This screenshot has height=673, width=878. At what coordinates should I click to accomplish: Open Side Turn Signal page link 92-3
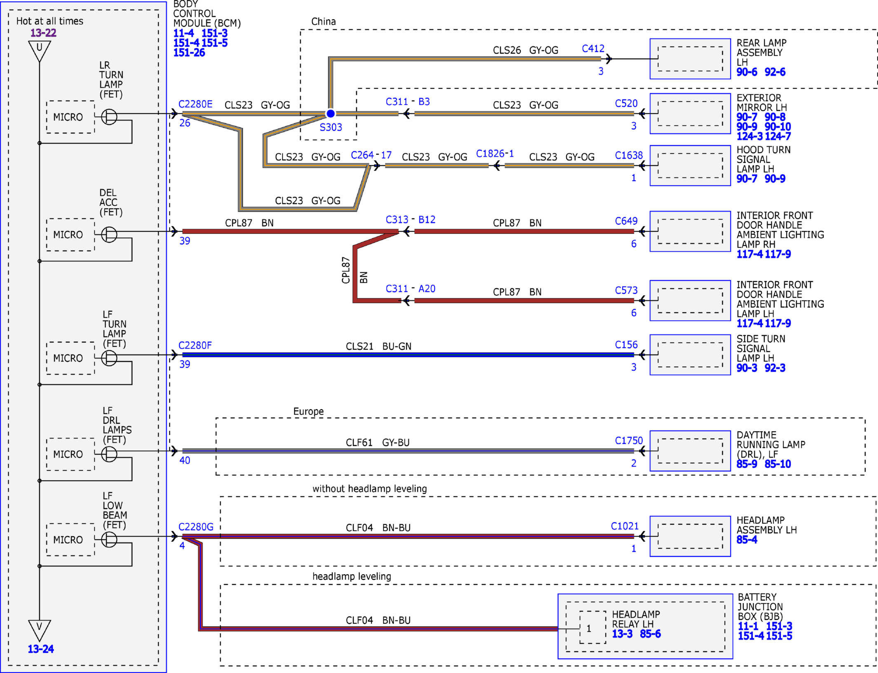coord(775,368)
